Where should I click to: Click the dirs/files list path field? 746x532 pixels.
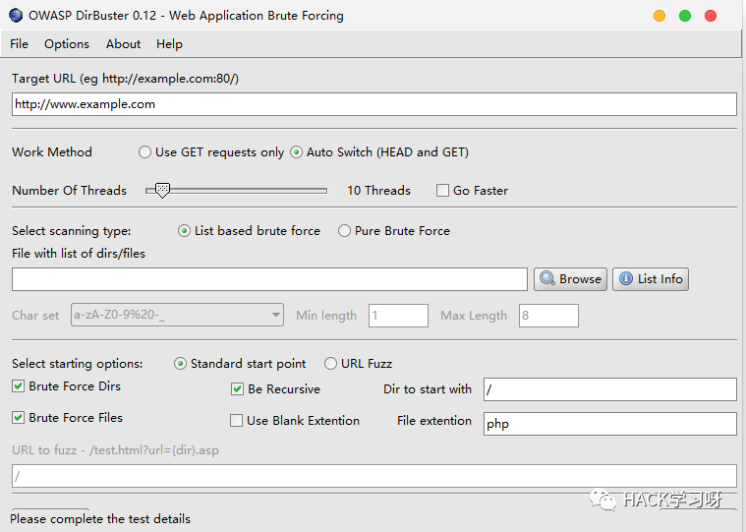(269, 279)
